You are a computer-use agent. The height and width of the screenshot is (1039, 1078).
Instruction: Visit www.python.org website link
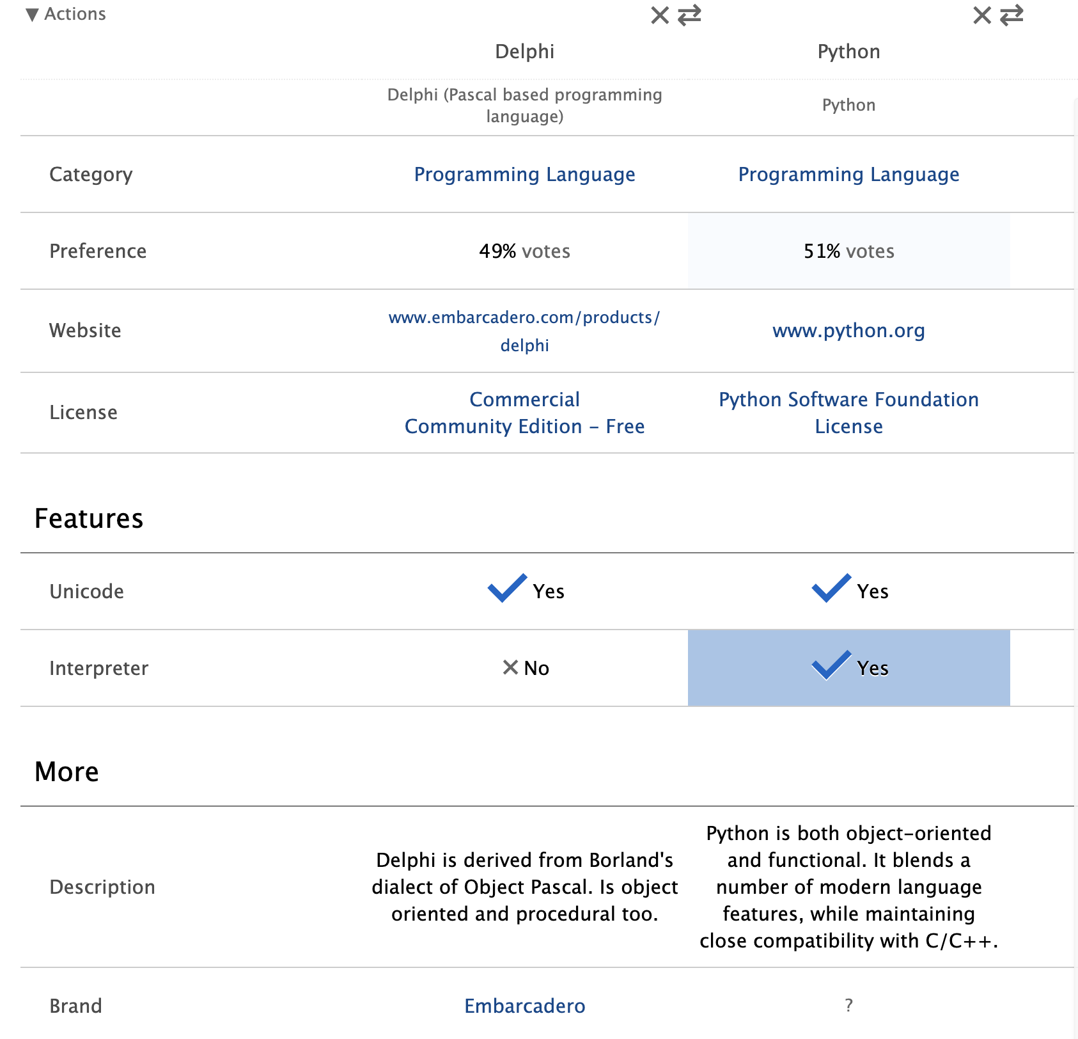tap(848, 330)
